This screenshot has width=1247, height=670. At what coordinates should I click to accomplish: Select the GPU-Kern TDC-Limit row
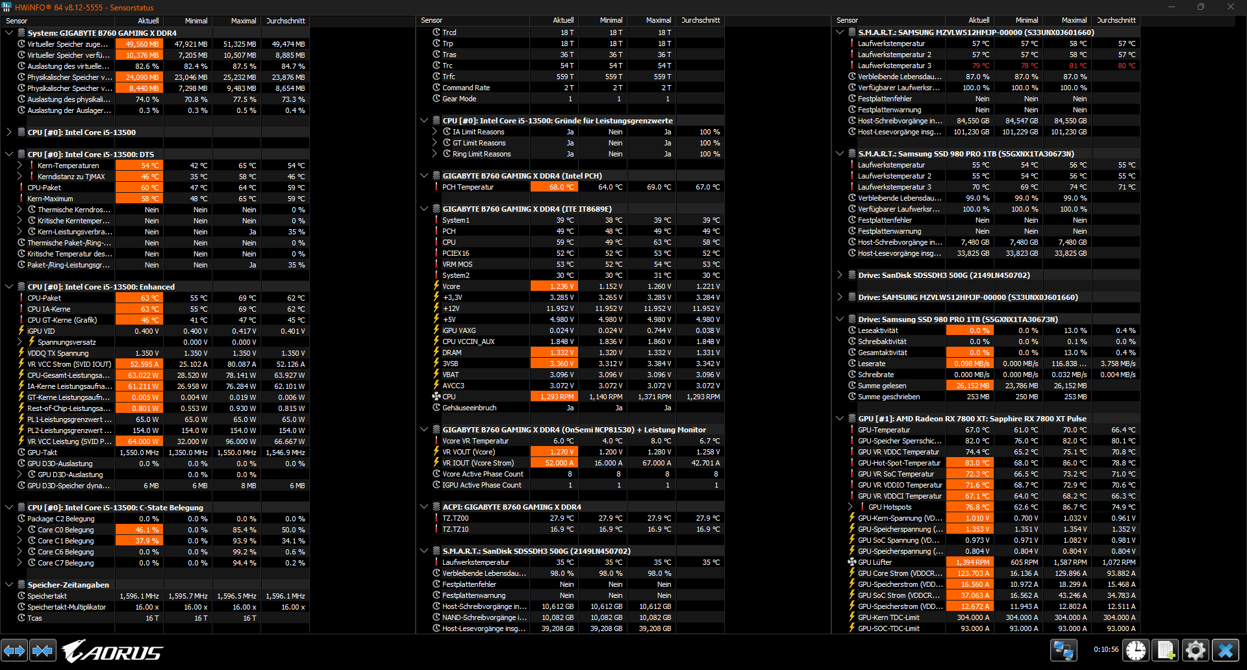pos(986,617)
